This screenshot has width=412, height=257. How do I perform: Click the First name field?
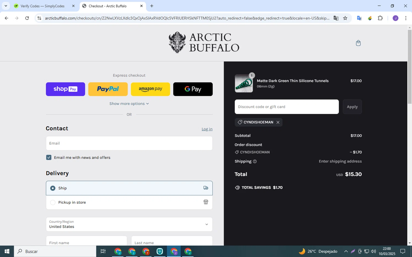[87, 241]
